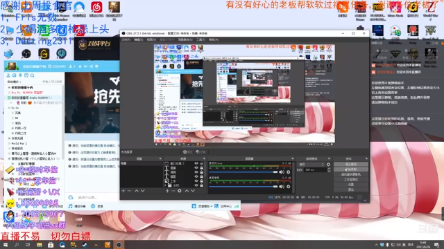The width and height of the screenshot is (444, 249).
Task: Open the transition properties gear icon
Action: [x=328, y=165]
